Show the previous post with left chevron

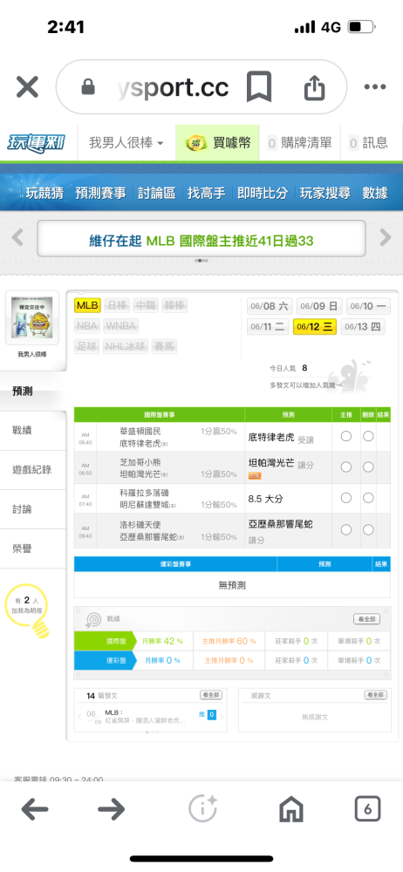[x=79, y=717]
